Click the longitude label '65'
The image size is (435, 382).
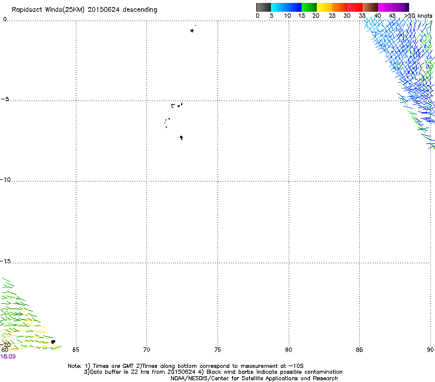point(76,350)
